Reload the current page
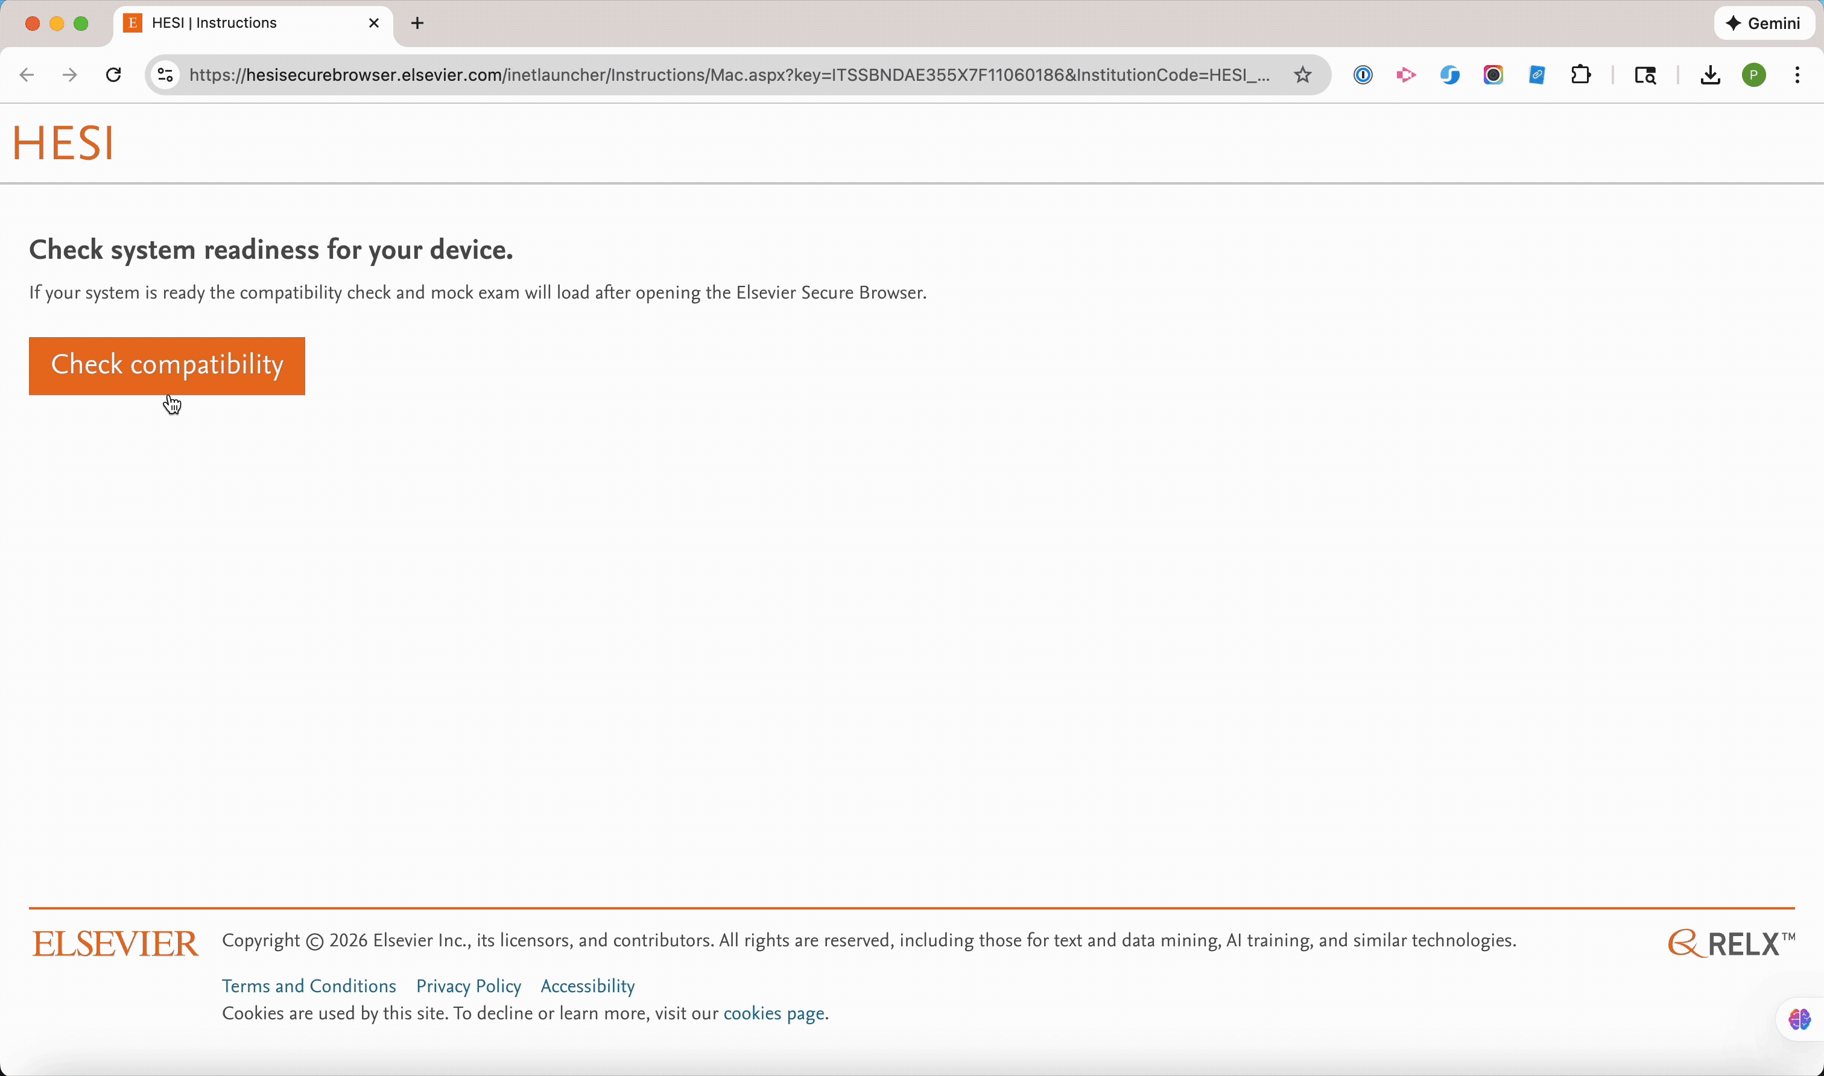This screenshot has height=1076, width=1824. pos(113,75)
